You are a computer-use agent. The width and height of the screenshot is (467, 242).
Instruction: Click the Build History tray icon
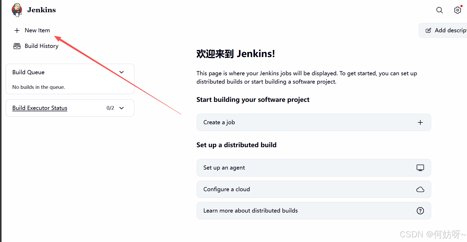17,46
